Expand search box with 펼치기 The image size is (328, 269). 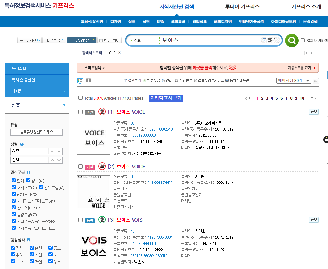click(271, 40)
